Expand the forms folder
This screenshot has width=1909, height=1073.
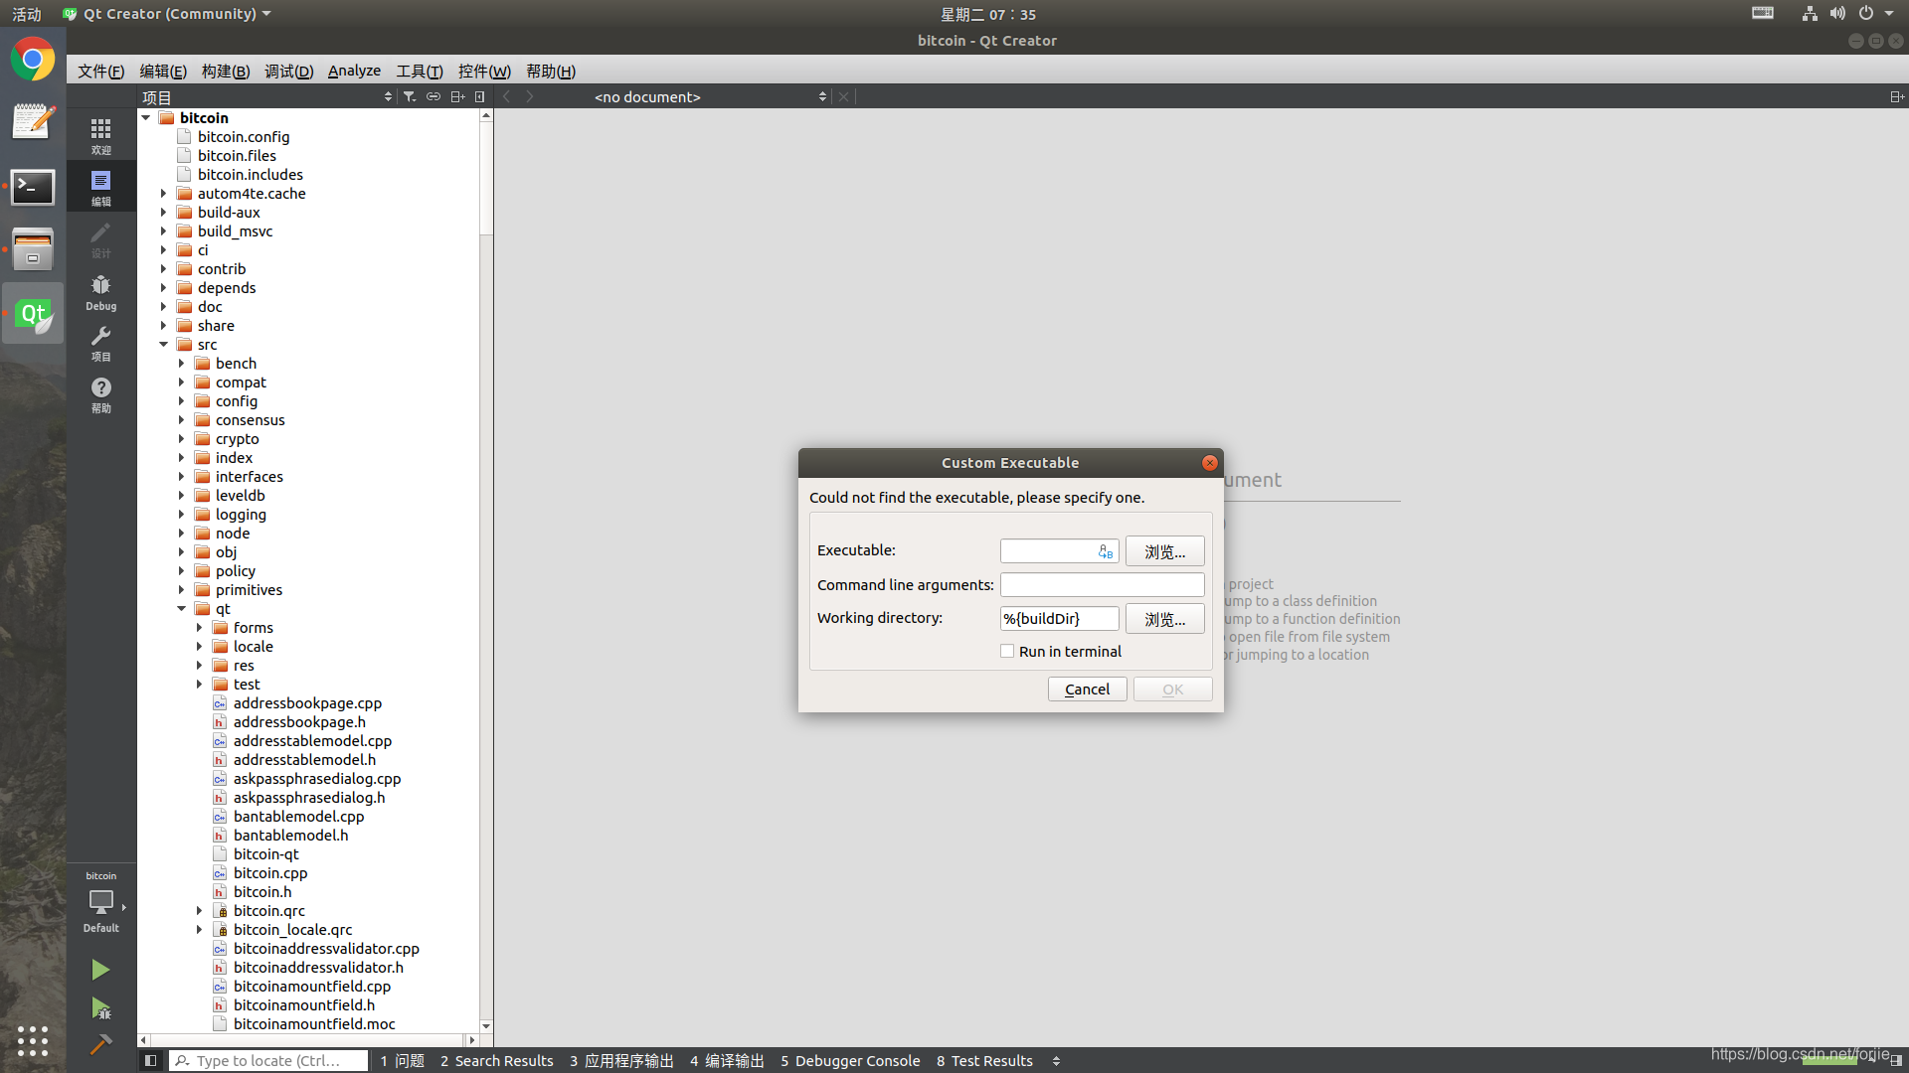point(200,627)
